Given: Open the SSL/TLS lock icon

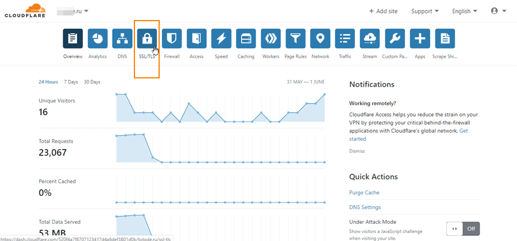Looking at the screenshot, I should pyautogui.click(x=147, y=39).
